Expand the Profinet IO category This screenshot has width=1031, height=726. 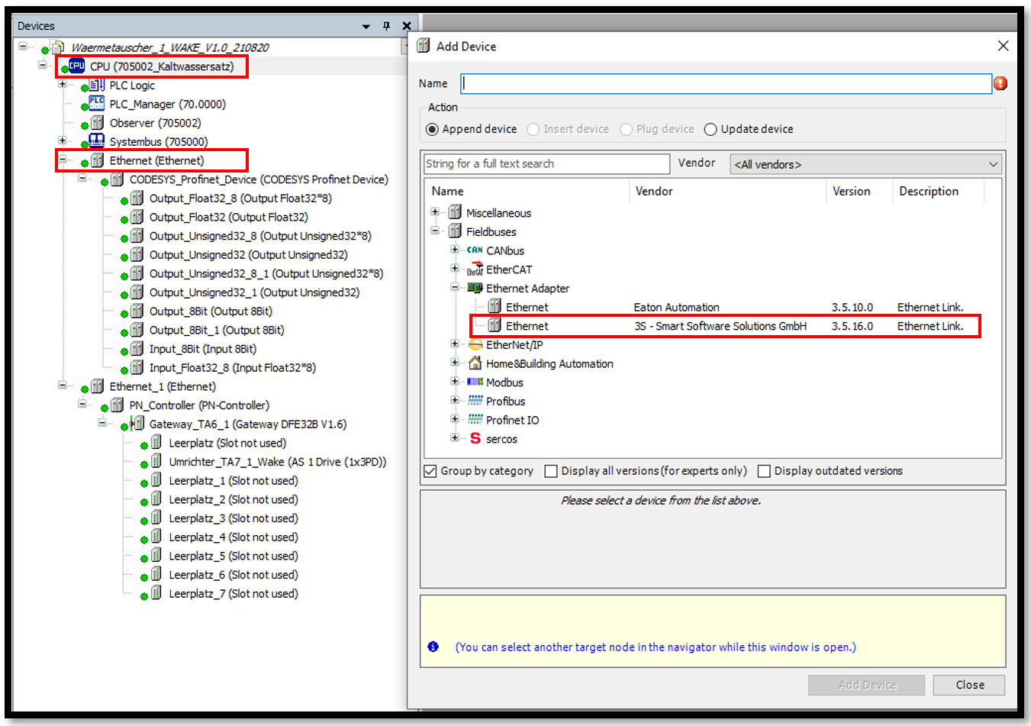click(x=455, y=419)
